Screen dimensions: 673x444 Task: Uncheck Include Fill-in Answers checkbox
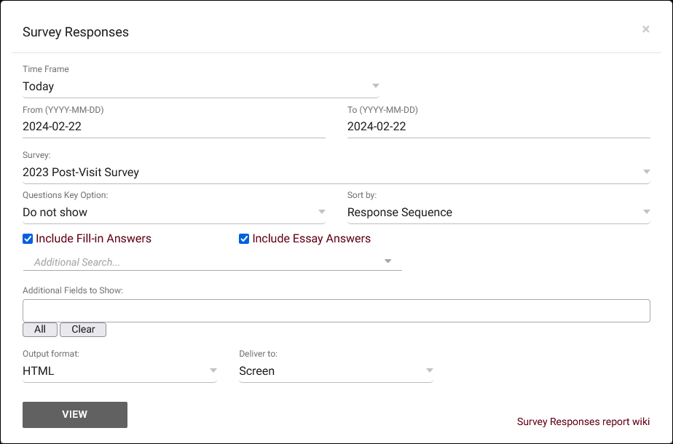28,239
